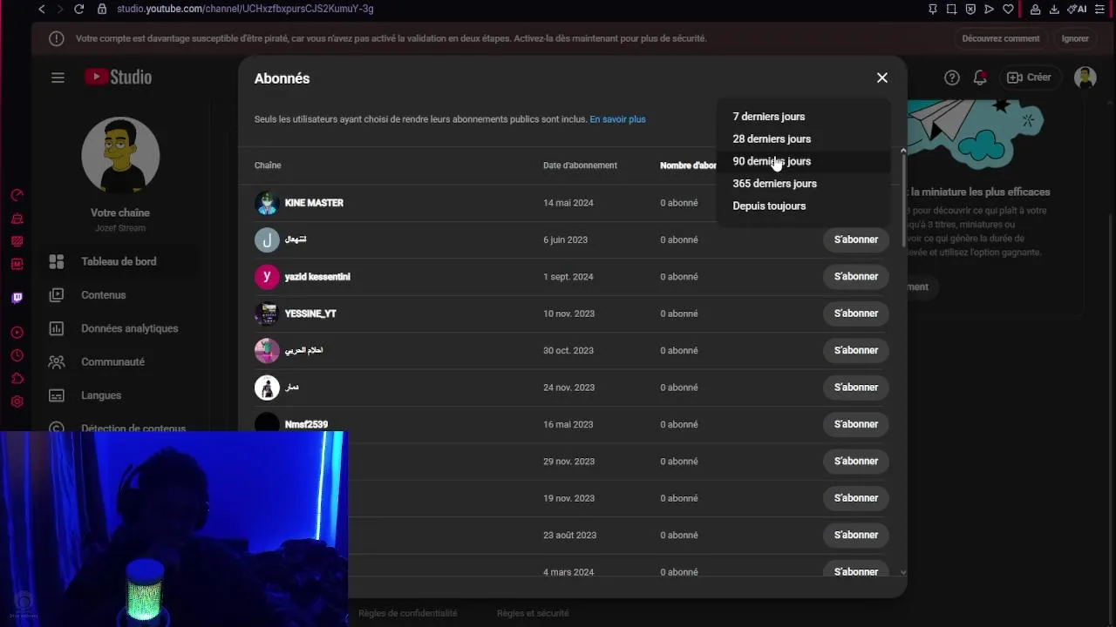Click S'abonner in the 29 nov. 2023 row
The height and width of the screenshot is (627, 1116).
[855, 461]
